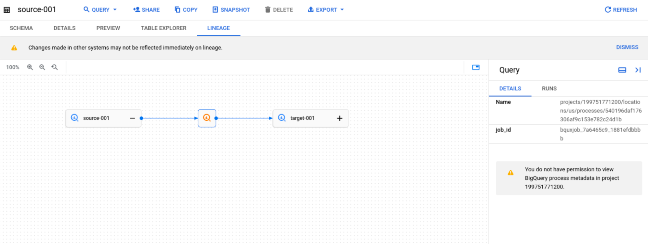Switch to the RUNS tab

pos(548,88)
